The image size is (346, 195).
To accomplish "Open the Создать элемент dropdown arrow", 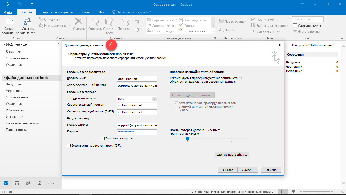I will (34, 33).
